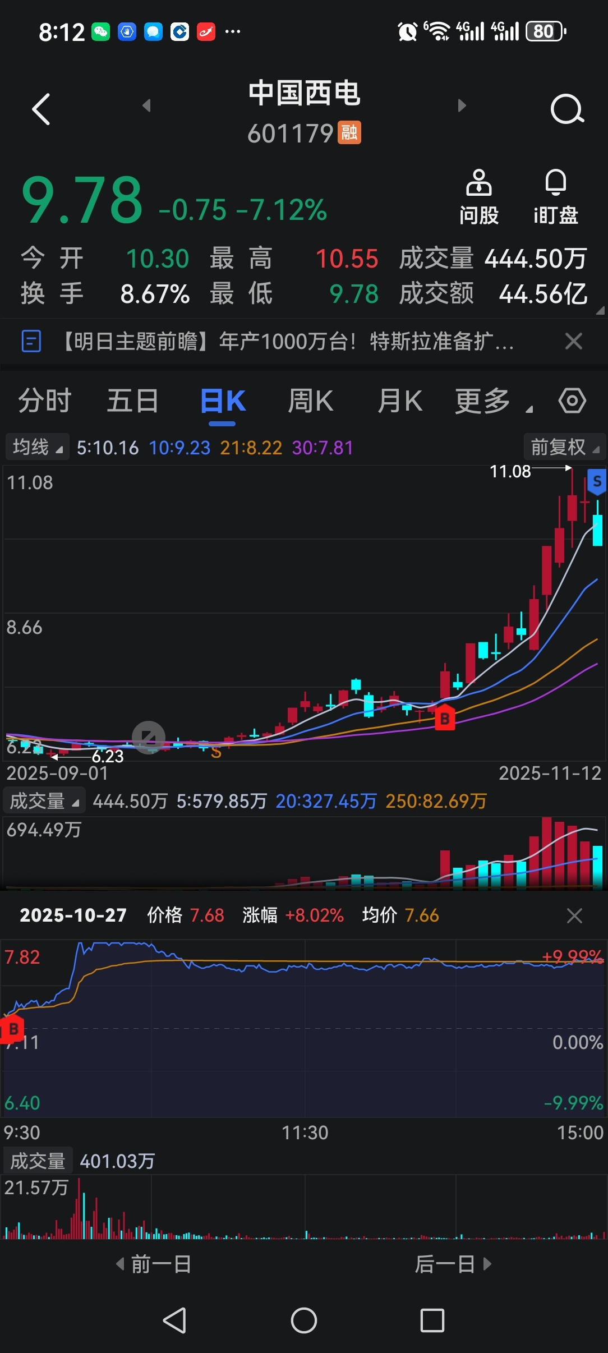608x1353 pixels.
Task: Tap the alarm clock status icon
Action: point(408,32)
